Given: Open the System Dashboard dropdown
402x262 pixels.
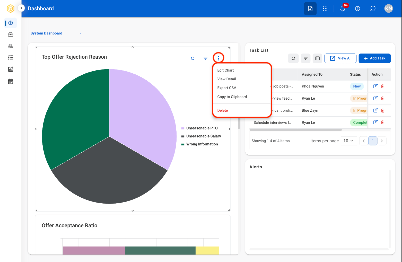Looking at the screenshot, I should click(x=56, y=33).
